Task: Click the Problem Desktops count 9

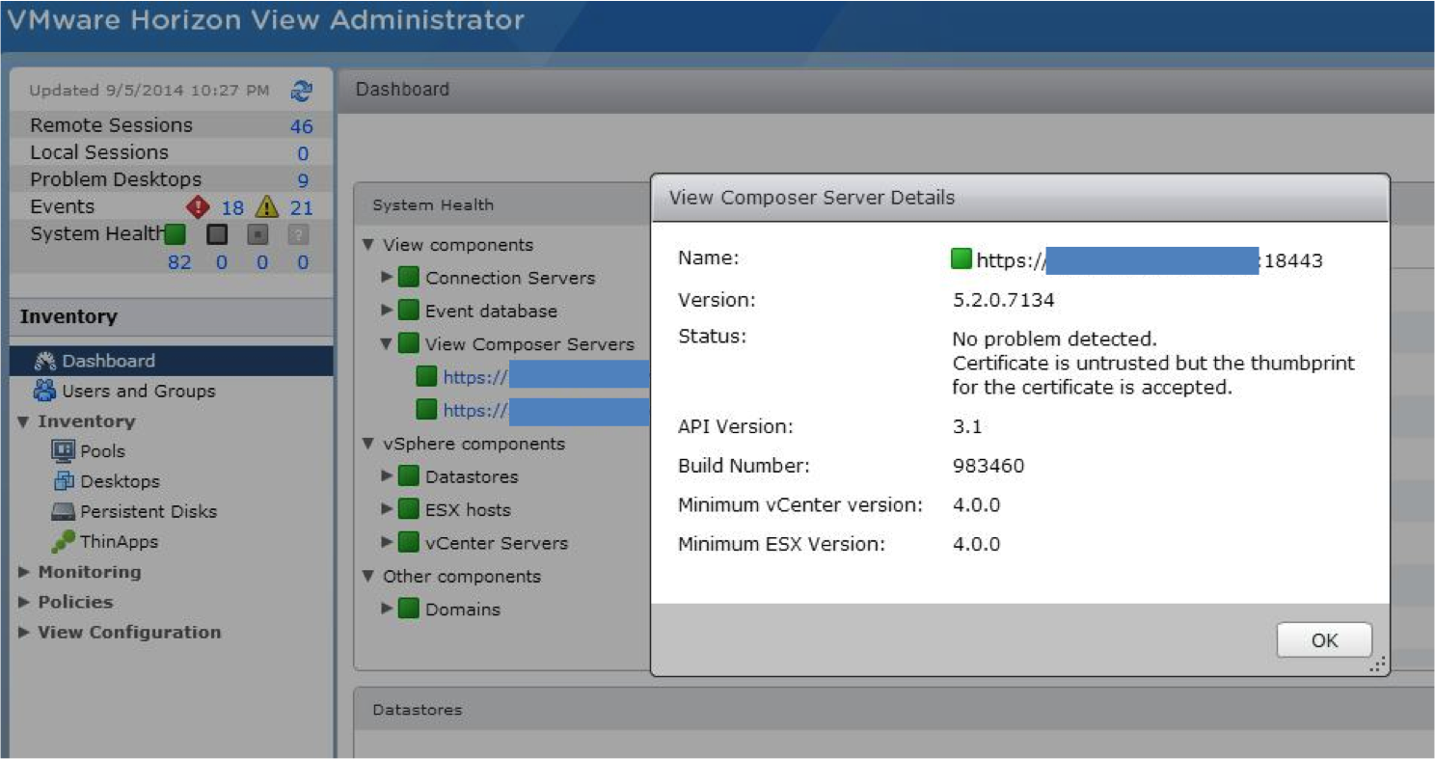Action: point(303,180)
